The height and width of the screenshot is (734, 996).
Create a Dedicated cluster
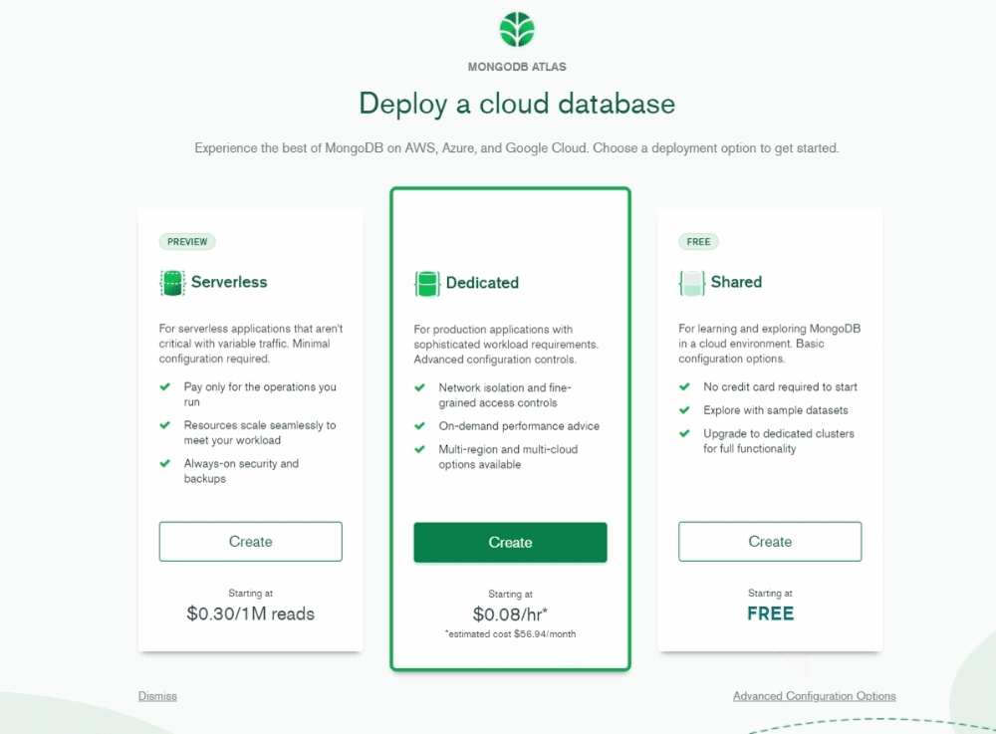(x=510, y=542)
